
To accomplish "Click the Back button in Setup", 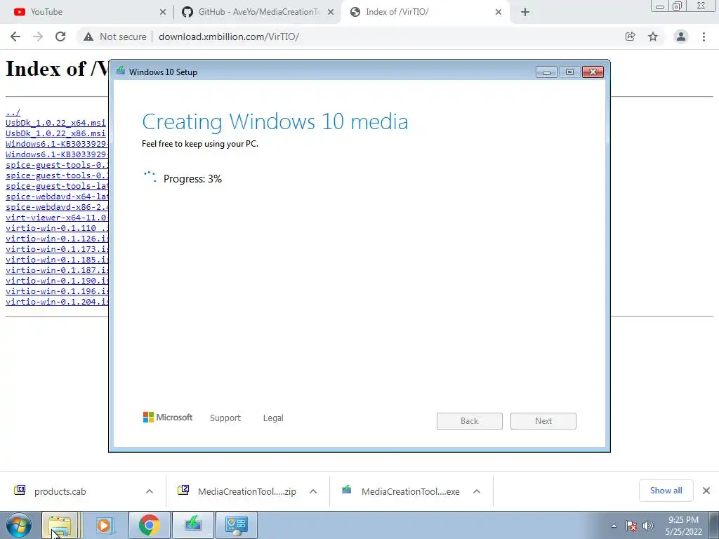I will [470, 421].
